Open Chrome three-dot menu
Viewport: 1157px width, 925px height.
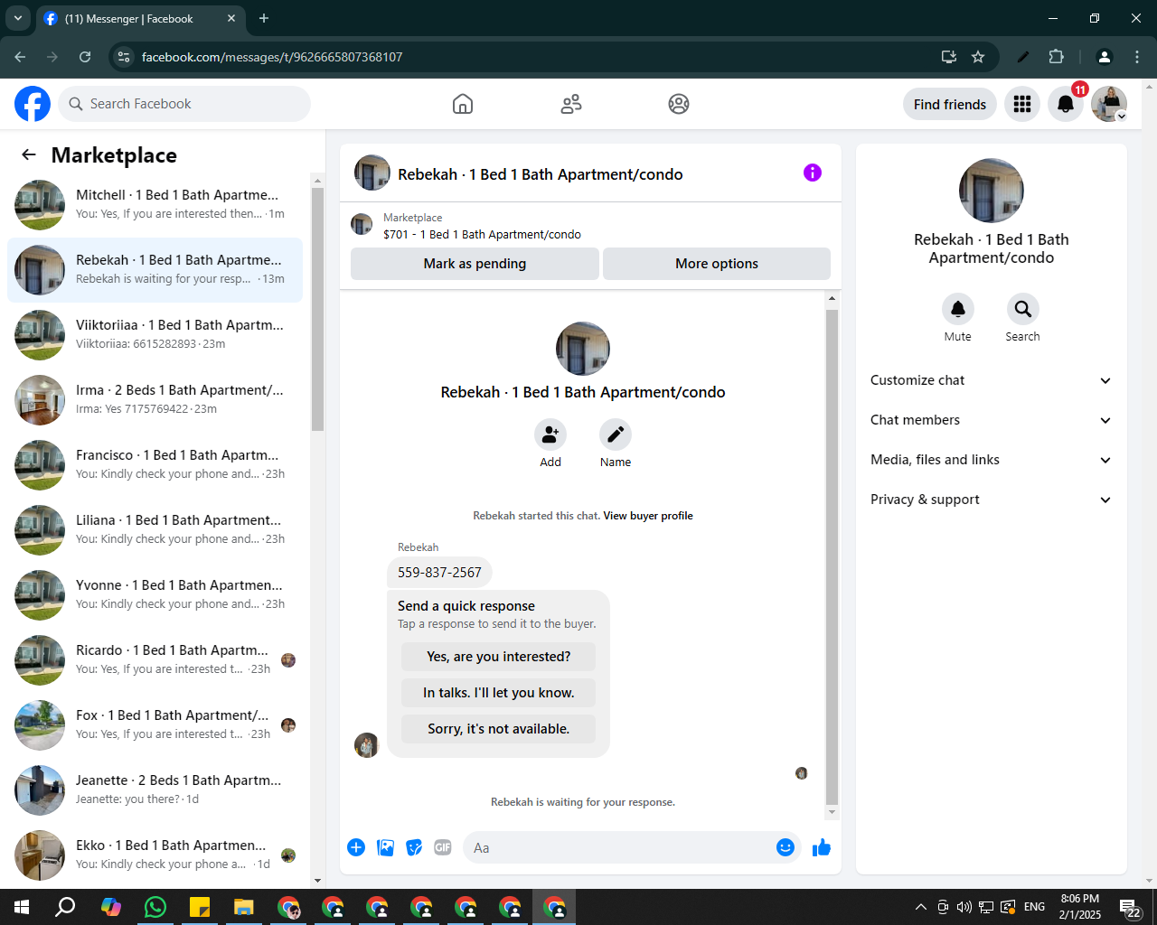1137,57
